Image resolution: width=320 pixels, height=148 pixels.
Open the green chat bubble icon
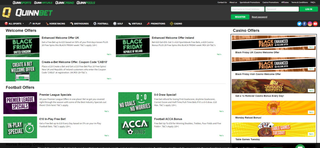pos(300,146)
